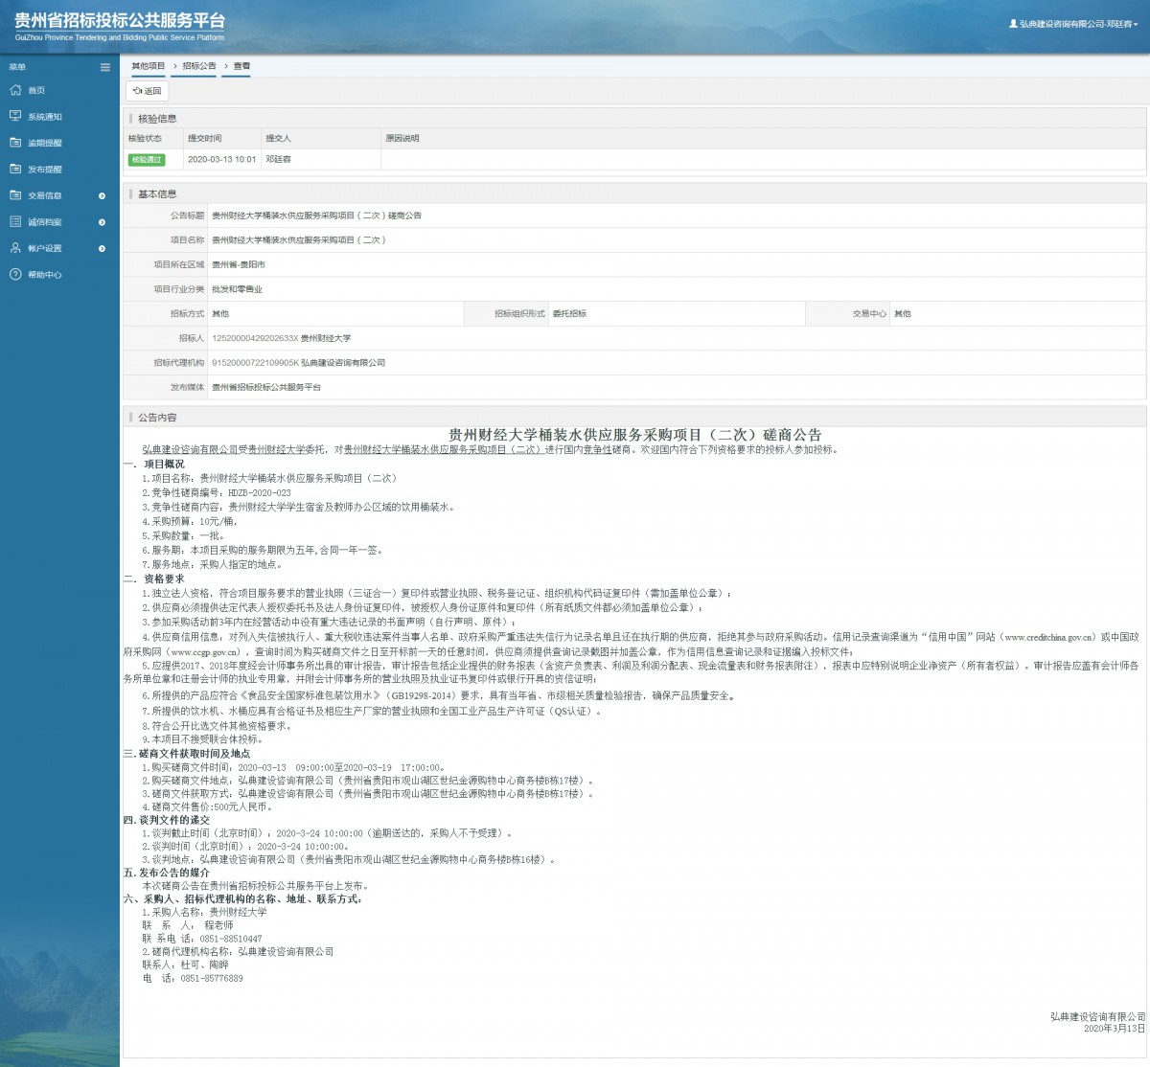This screenshot has width=1150, height=1067.
Task: Expand the 交易信息 submenu arrow
Action: [x=103, y=196]
